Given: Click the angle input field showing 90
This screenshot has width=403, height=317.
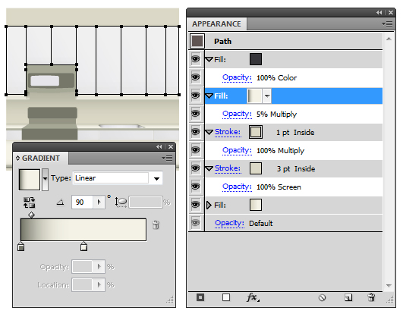Looking at the screenshot, I should pos(82,202).
